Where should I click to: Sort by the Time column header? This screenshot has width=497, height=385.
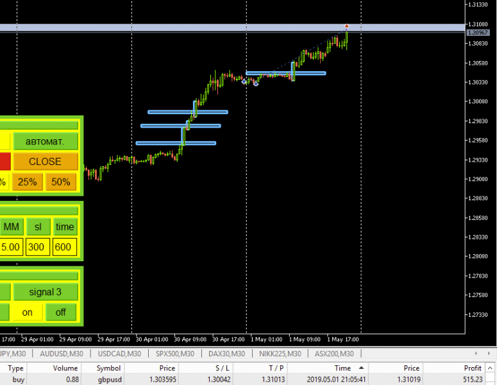328,368
